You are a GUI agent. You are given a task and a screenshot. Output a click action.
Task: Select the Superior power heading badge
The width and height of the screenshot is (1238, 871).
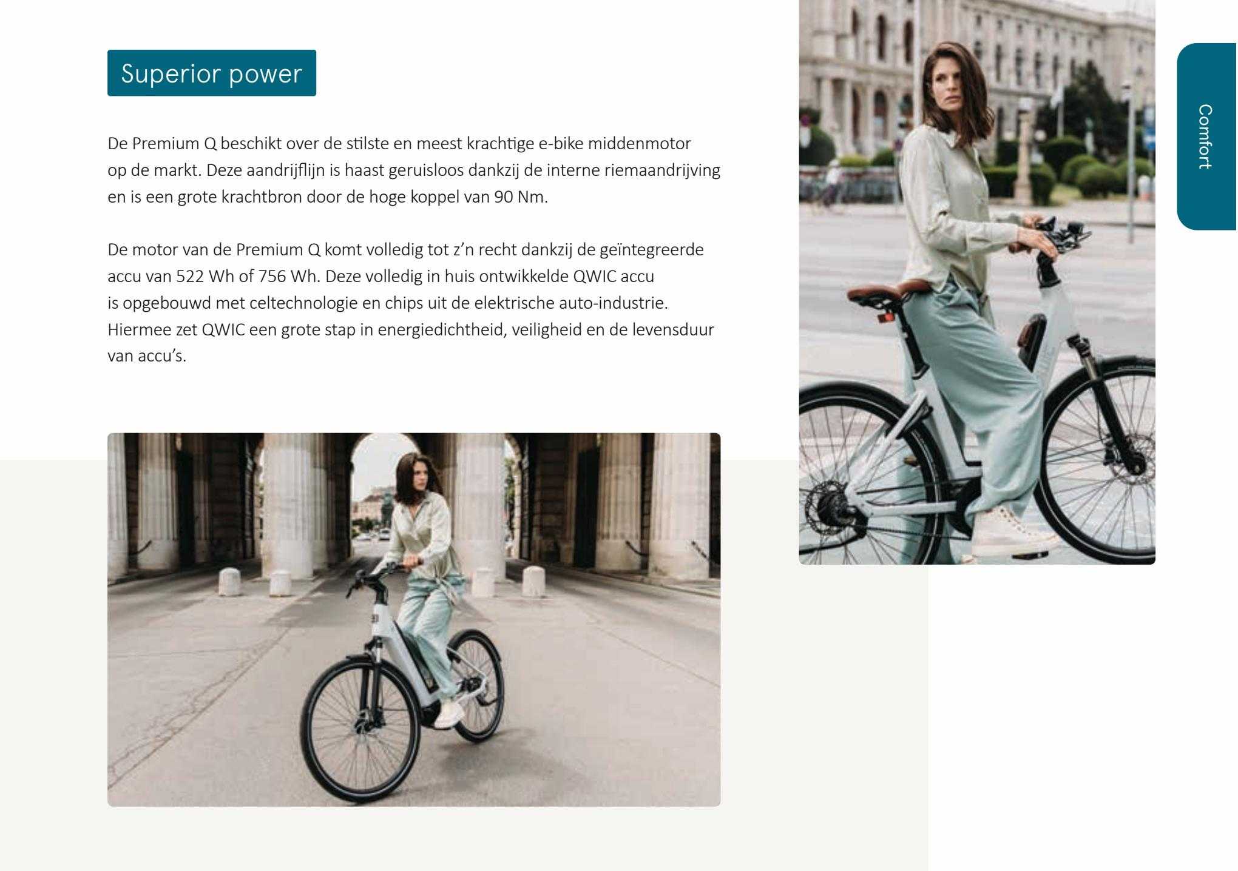pyautogui.click(x=212, y=73)
